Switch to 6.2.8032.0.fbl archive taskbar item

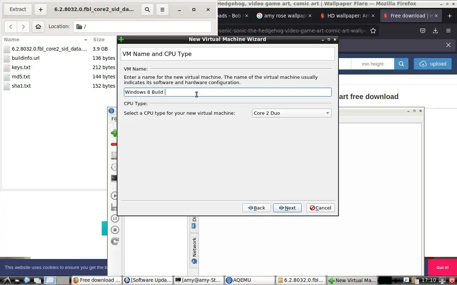click(x=301, y=280)
